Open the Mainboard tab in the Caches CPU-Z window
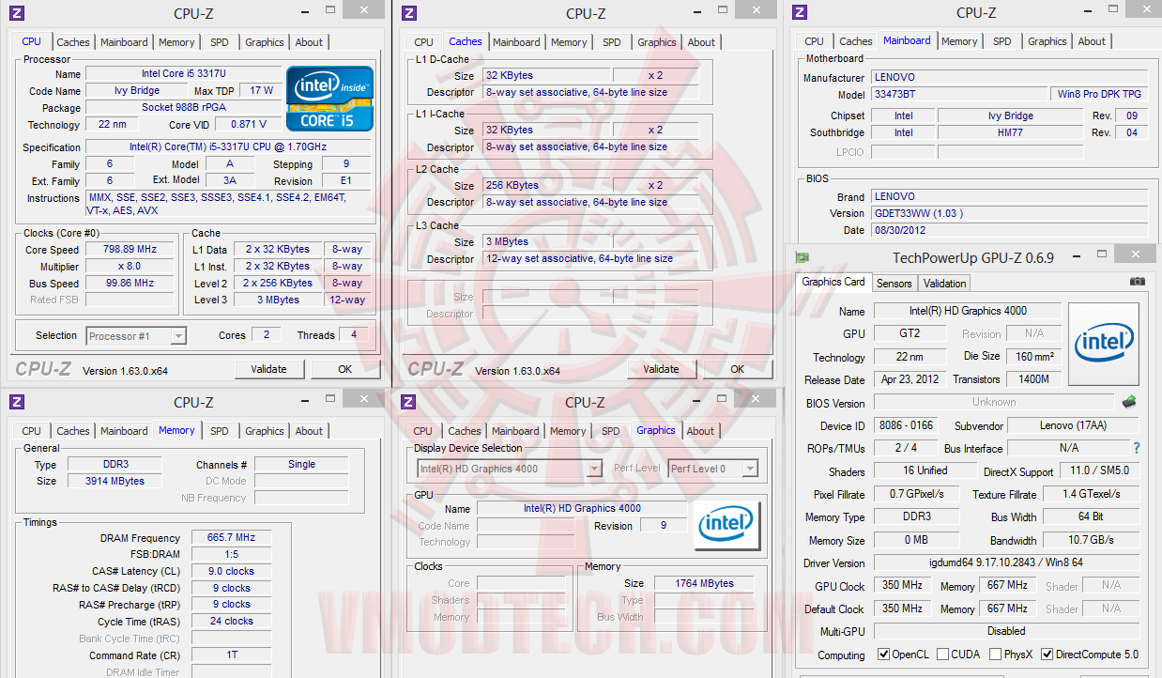The height and width of the screenshot is (678, 1162). [x=516, y=42]
